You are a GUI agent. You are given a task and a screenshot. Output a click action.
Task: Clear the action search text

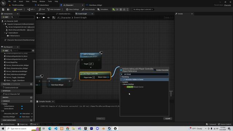pyautogui.click(x=122, y=74)
